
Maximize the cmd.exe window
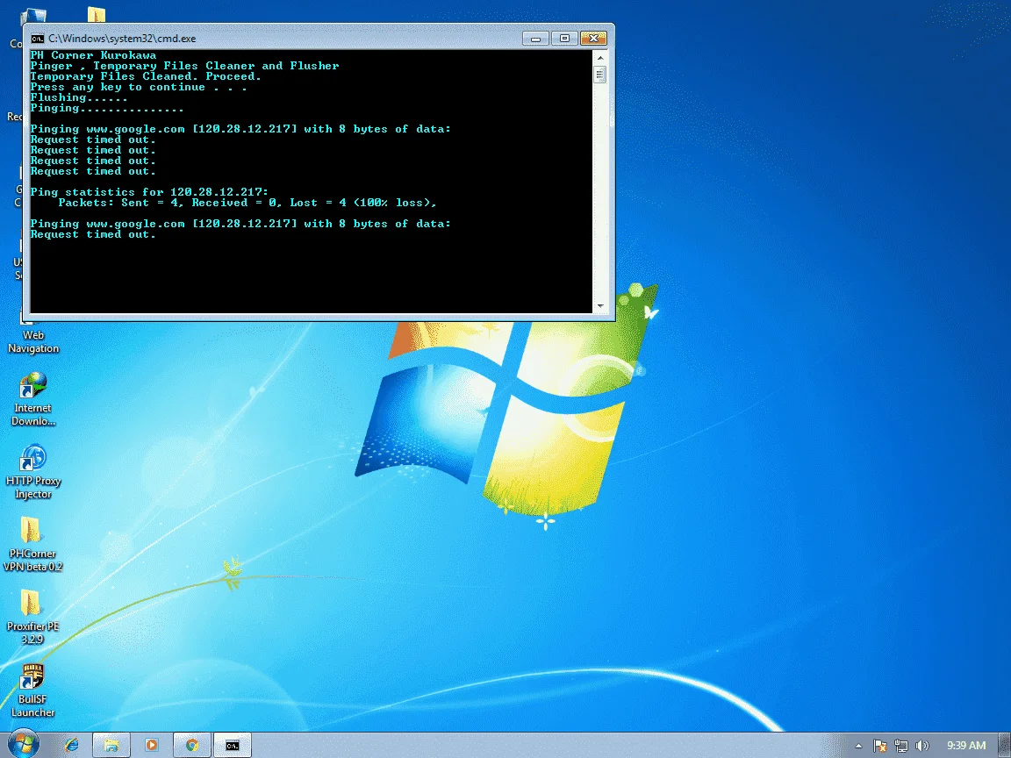(x=564, y=39)
